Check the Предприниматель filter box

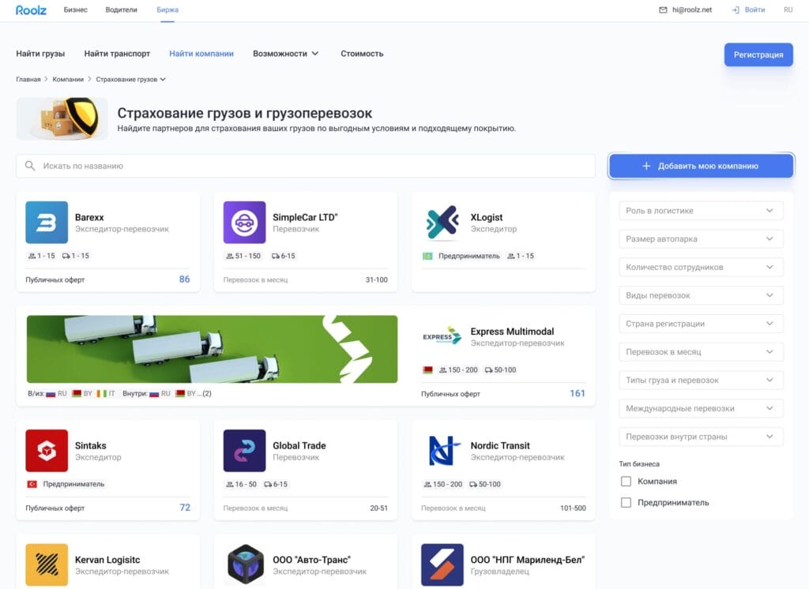coord(626,502)
